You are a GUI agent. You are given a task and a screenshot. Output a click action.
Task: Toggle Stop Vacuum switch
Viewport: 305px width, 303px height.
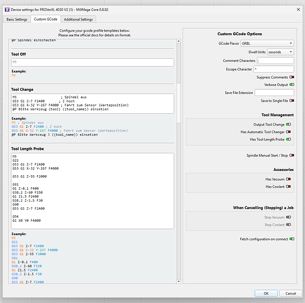point(289,217)
